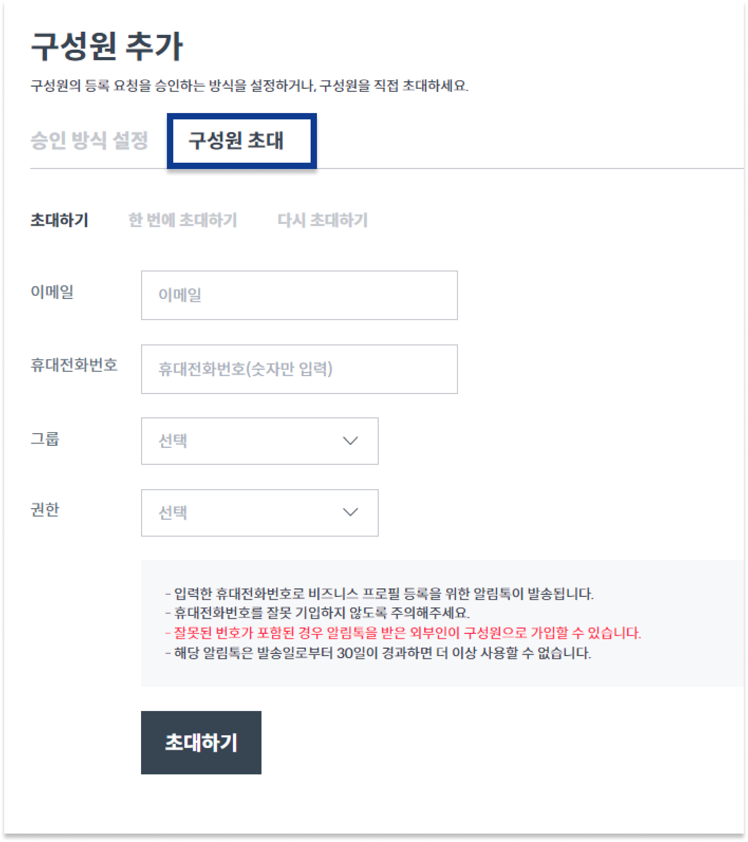Click the chevron arrow in 그룹 dropdown
The height and width of the screenshot is (842, 748).
click(350, 441)
